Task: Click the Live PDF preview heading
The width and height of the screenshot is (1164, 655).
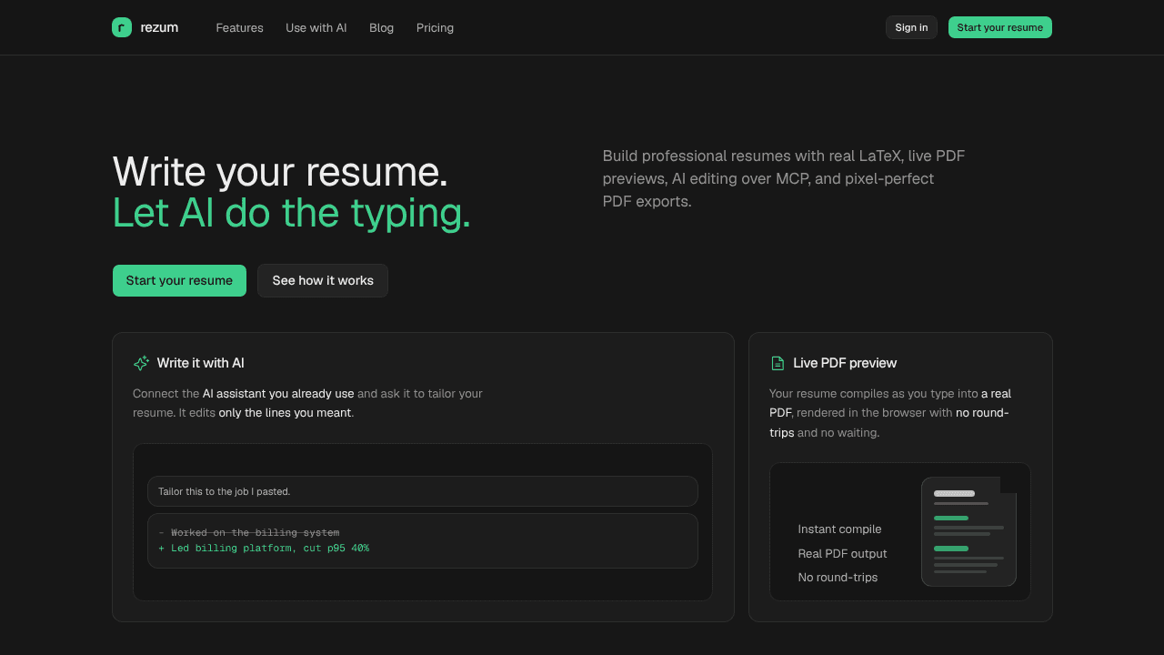Action: click(x=845, y=363)
